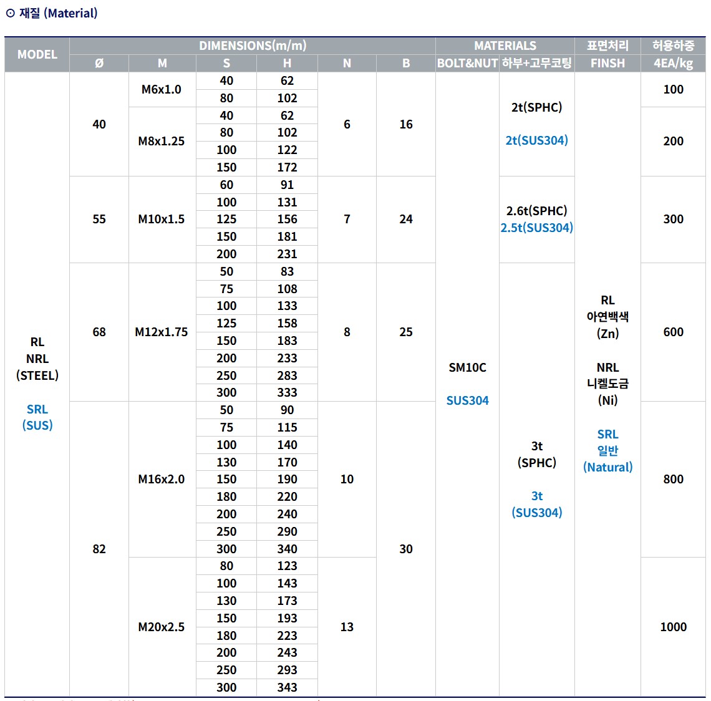
Task: Click the blue 2t(SUS304) material text
Action: point(536,140)
